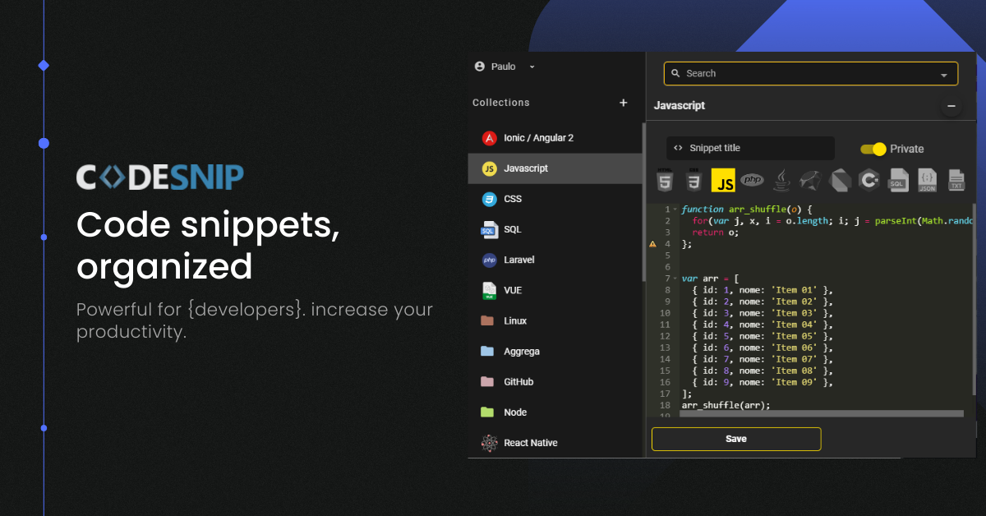Screen dimensions: 986x516
Task: Click the search magnifier icon
Action: [676, 73]
